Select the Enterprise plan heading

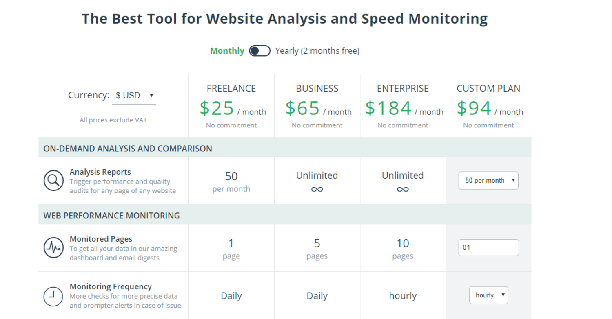tap(403, 89)
